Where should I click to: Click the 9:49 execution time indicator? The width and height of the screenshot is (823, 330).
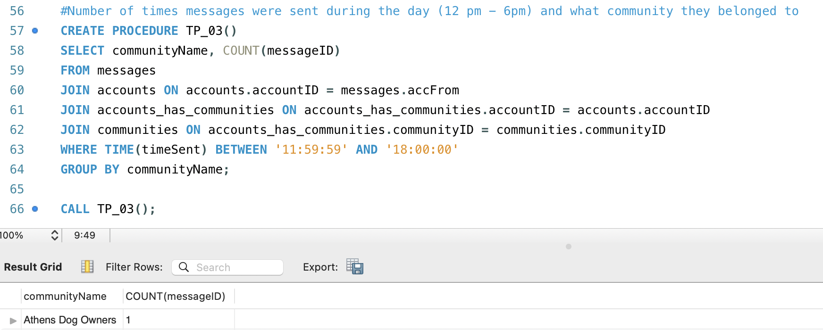click(85, 235)
